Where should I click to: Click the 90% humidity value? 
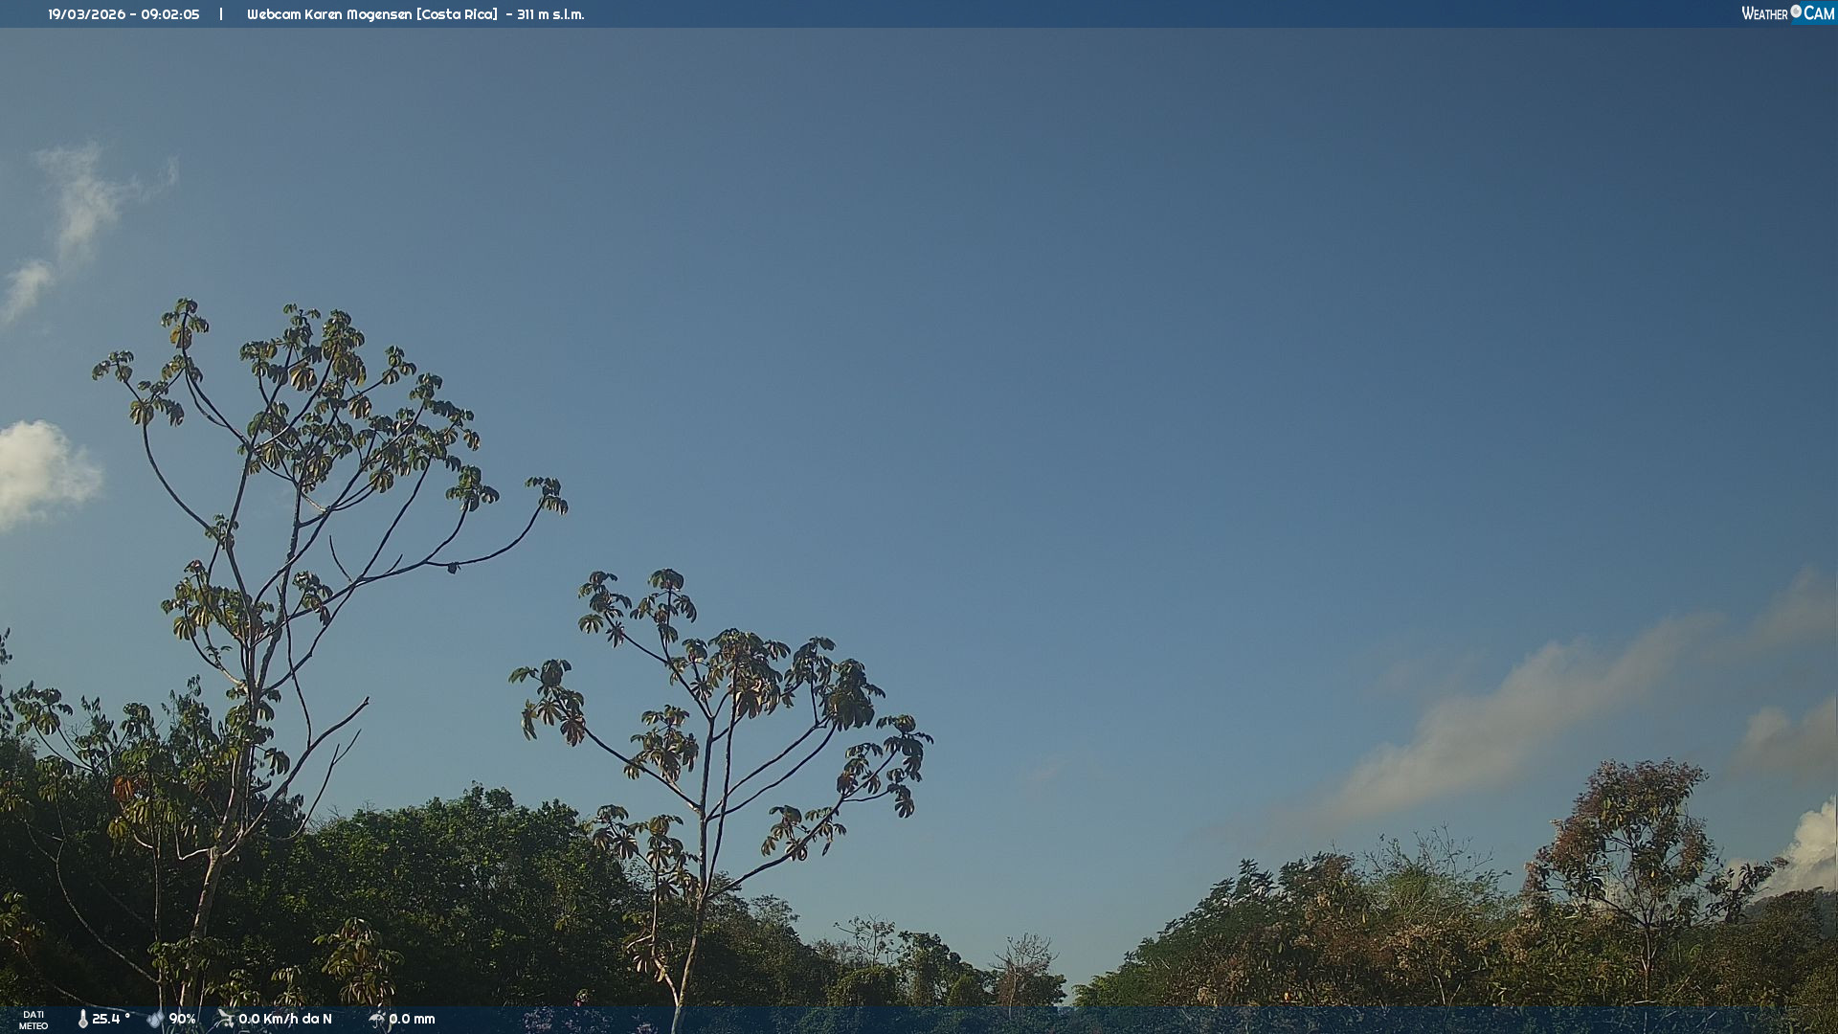[x=182, y=1019]
